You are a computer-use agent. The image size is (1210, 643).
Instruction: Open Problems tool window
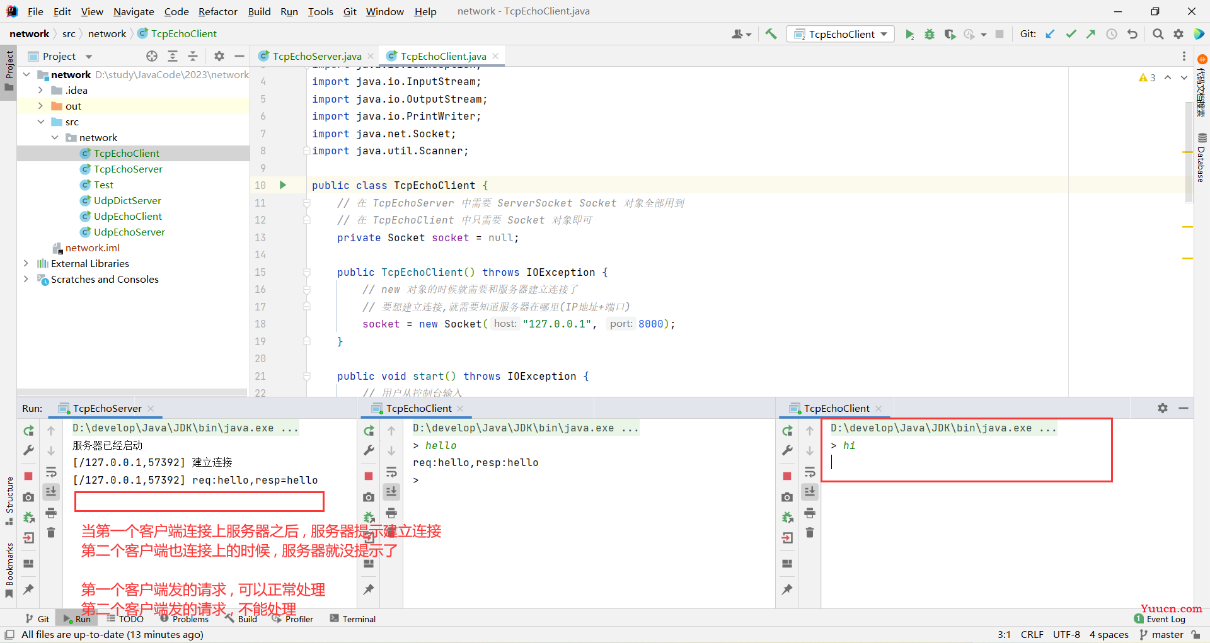(184, 619)
